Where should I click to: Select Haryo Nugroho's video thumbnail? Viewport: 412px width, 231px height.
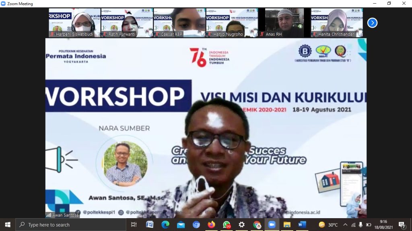[232, 22]
